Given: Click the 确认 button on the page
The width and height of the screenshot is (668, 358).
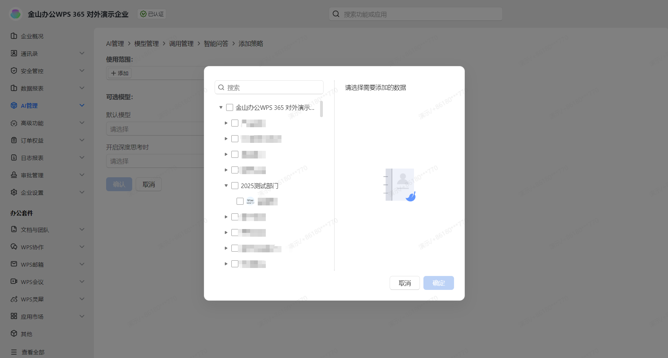Looking at the screenshot, I should (119, 184).
